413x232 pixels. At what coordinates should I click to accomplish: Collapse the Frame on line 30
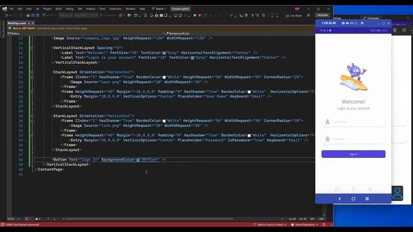(x=32, y=121)
